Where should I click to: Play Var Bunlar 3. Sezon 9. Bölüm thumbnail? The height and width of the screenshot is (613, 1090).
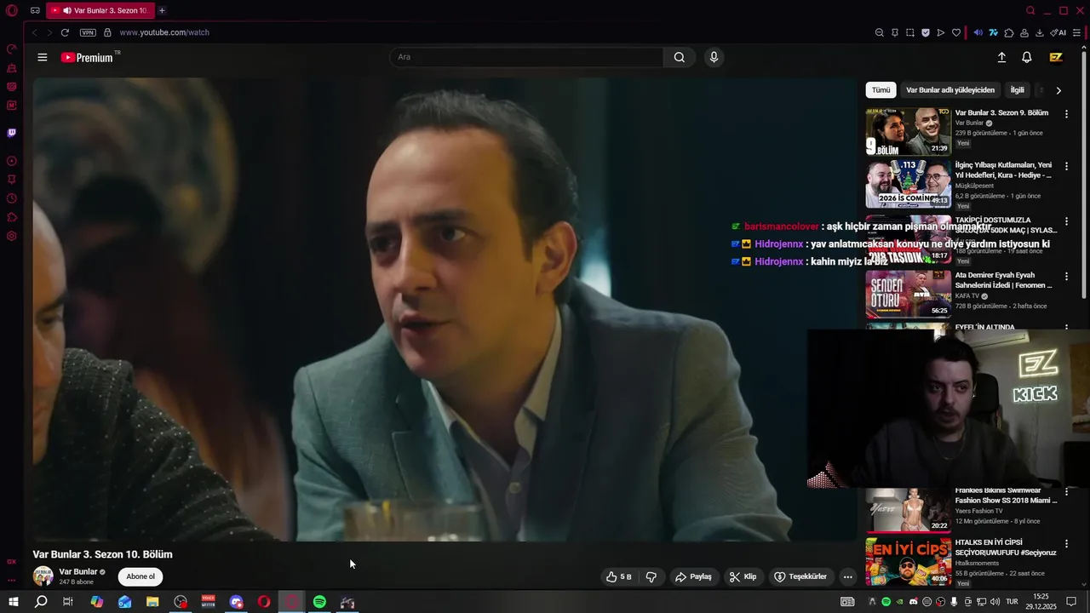point(909,131)
